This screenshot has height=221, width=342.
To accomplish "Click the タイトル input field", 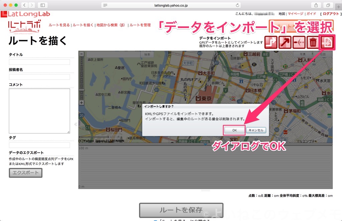I will 39,62.
